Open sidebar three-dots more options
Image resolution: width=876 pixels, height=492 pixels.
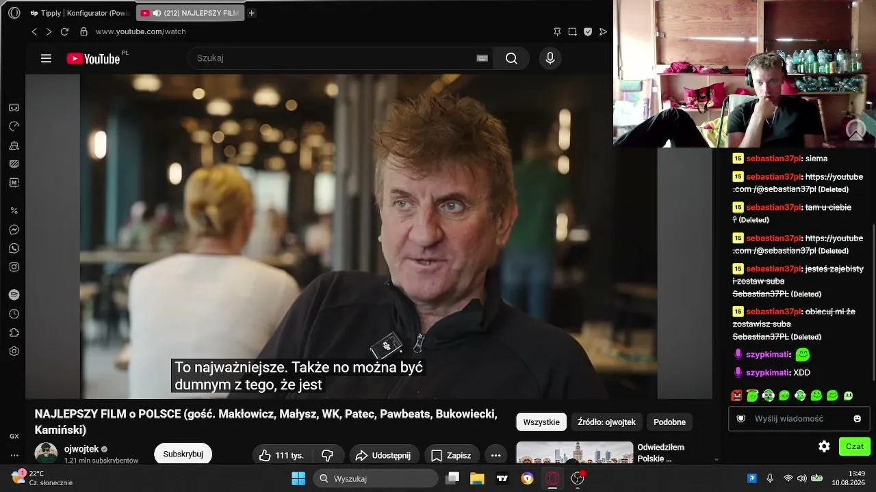pyautogui.click(x=14, y=455)
